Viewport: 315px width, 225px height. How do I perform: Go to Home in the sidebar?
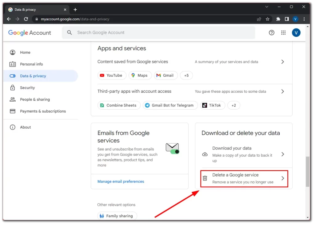coord(41,52)
